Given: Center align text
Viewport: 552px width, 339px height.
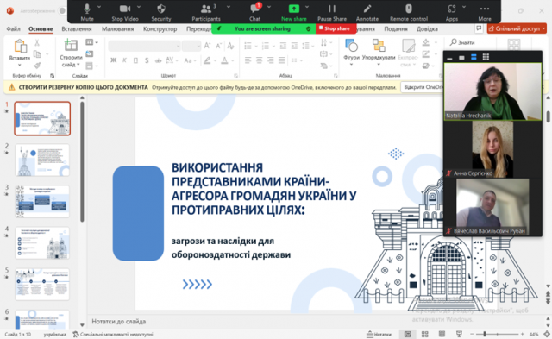Looking at the screenshot, I should coord(259,60).
